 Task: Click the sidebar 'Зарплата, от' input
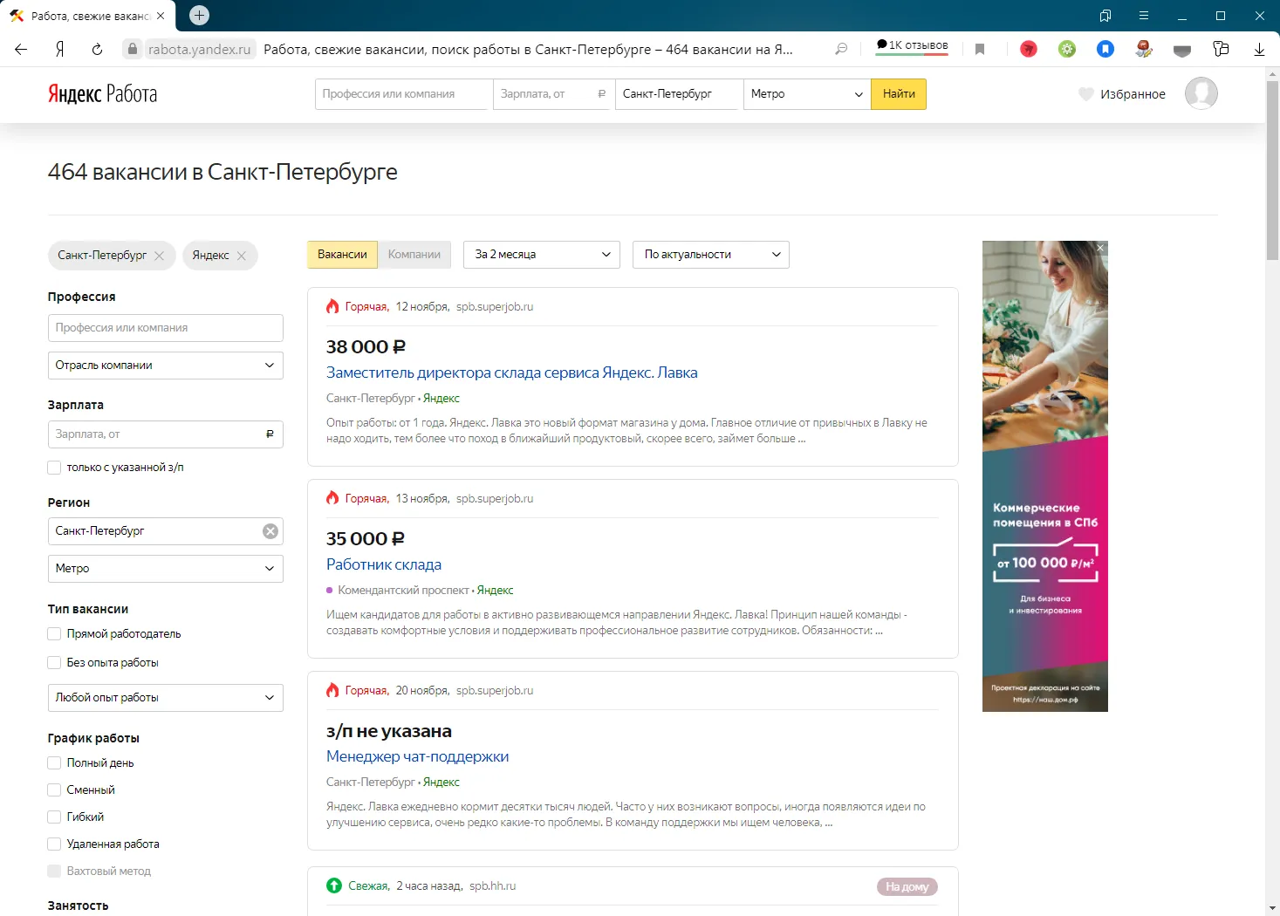click(x=166, y=434)
